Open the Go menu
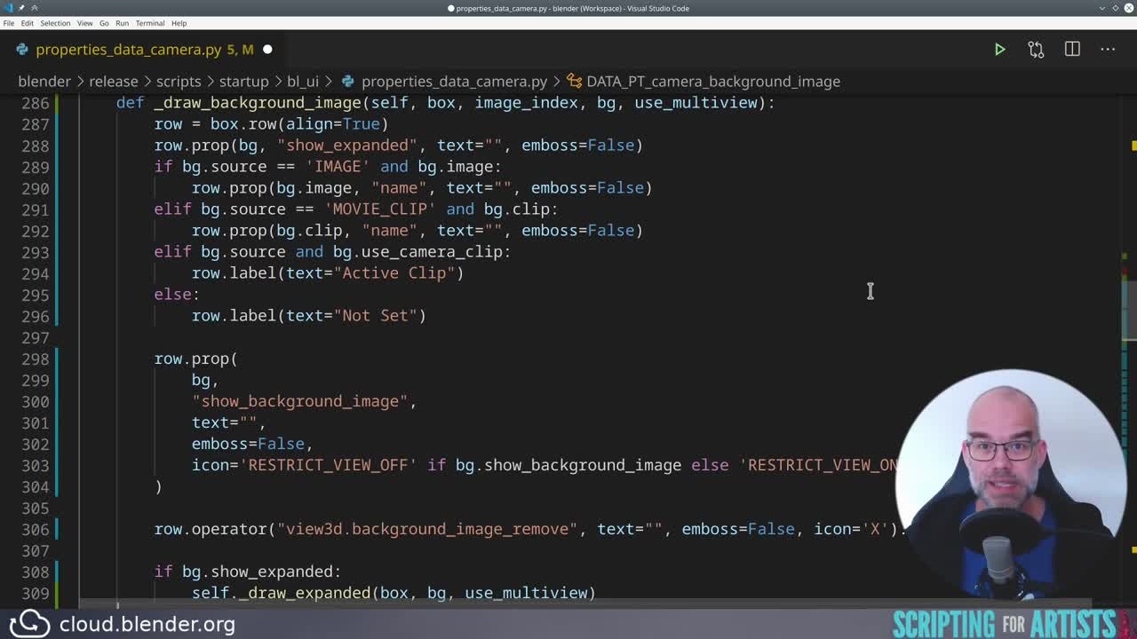This screenshot has height=639, width=1137. pos(104,23)
